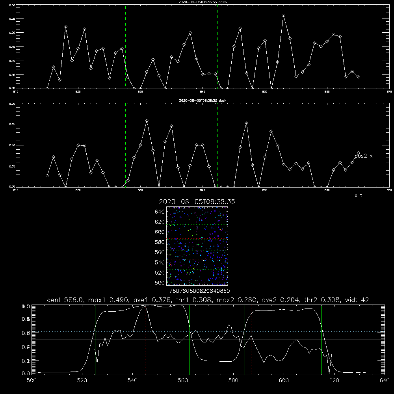
Task: Select the 'pos2 x' annotation in dusk plot
Action: (363, 156)
